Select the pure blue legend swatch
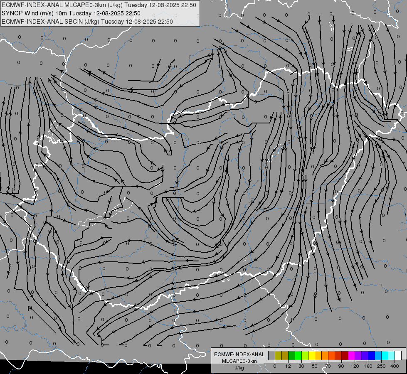Image resolution: width=407 pixels, height=374 pixels. [x=371, y=355]
